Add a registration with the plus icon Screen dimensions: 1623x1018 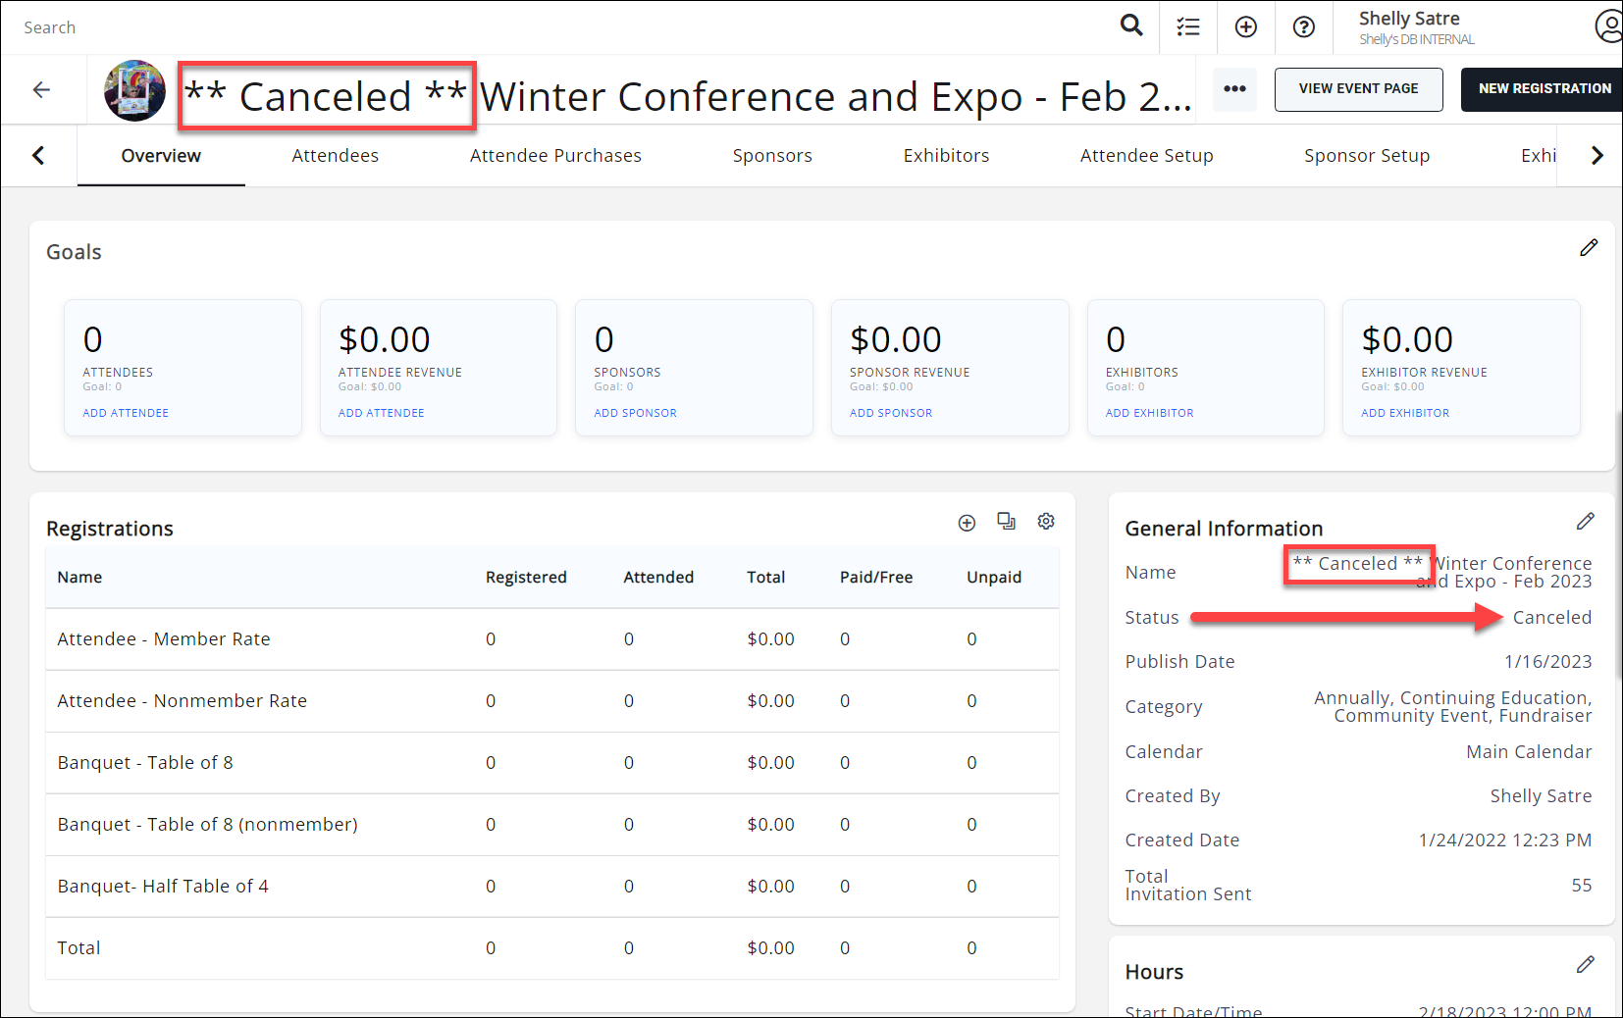click(x=967, y=523)
